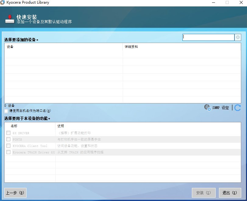Click the 名称 column header
The image size is (247, 201).
tap(15, 126)
